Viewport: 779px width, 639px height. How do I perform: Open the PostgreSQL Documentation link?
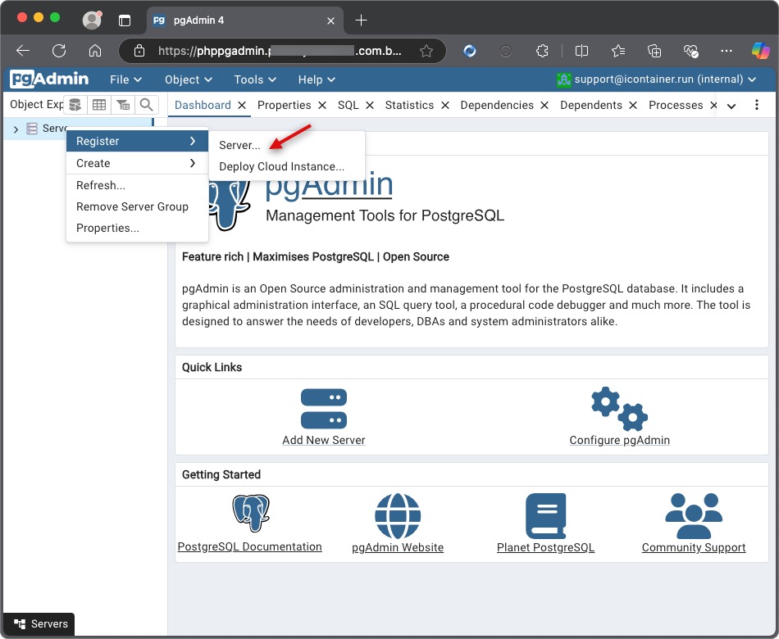point(250,546)
